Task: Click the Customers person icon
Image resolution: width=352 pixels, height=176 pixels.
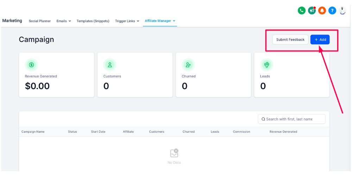Action: tap(110, 65)
